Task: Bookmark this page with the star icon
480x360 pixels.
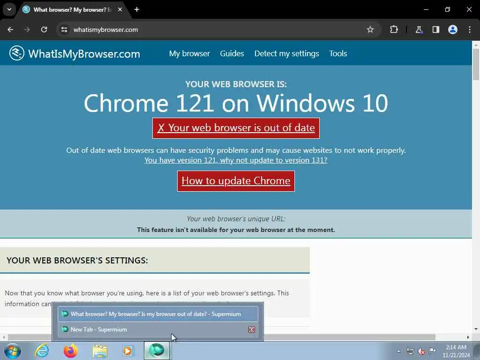Action: pos(370,30)
